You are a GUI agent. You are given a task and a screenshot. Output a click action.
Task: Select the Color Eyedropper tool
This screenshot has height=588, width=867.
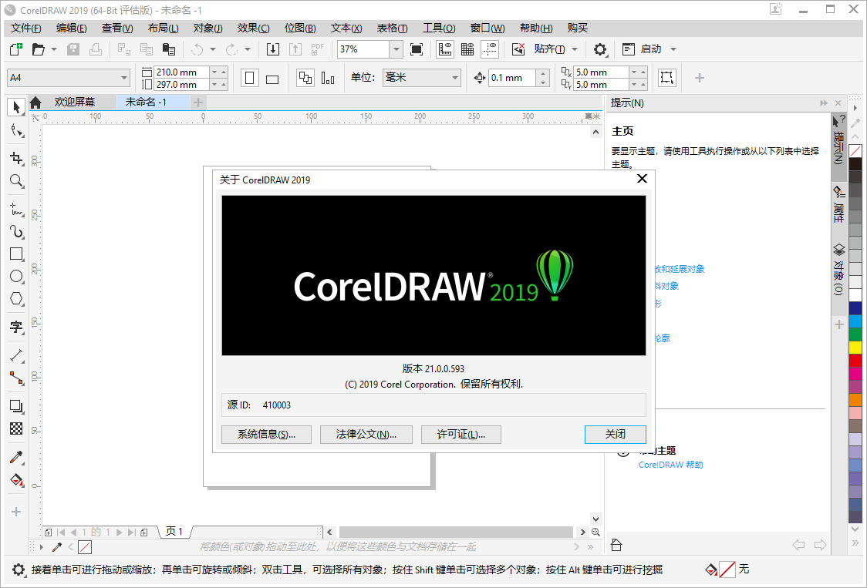click(x=17, y=457)
